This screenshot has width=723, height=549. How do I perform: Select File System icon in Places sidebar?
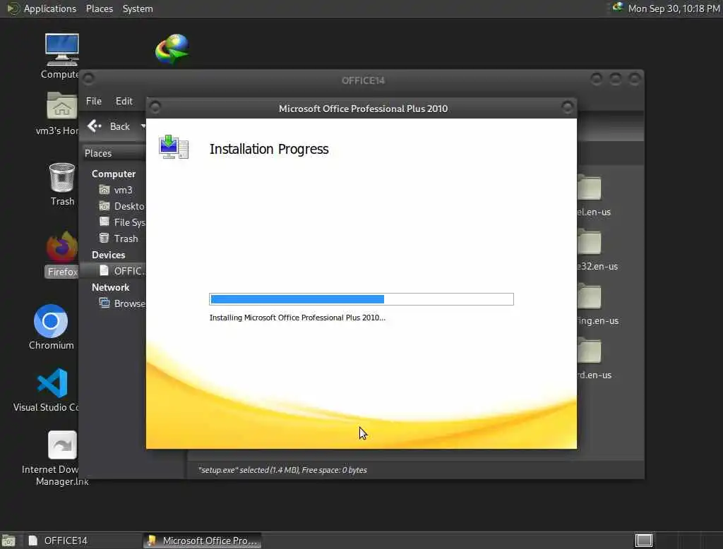[104, 222]
